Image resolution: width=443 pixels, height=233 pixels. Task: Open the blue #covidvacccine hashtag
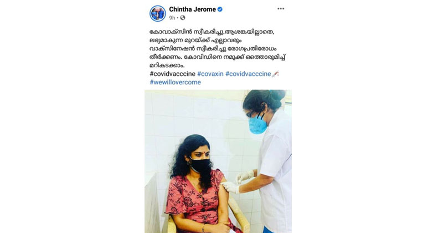[x=248, y=74]
